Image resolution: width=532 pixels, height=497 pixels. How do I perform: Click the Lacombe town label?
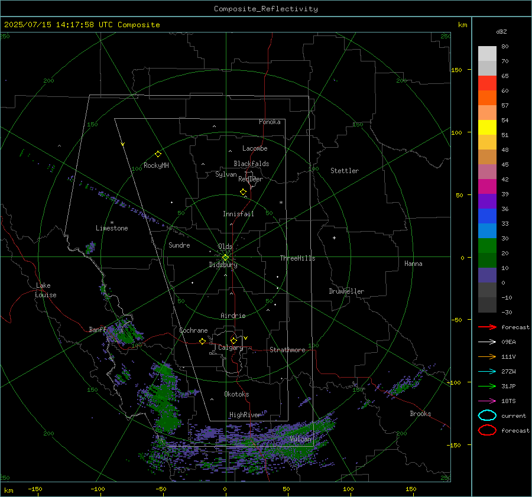point(255,148)
